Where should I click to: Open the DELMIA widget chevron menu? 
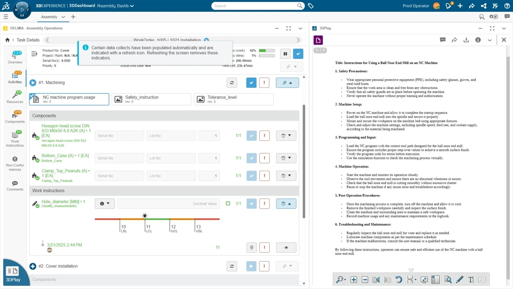tap(300, 28)
